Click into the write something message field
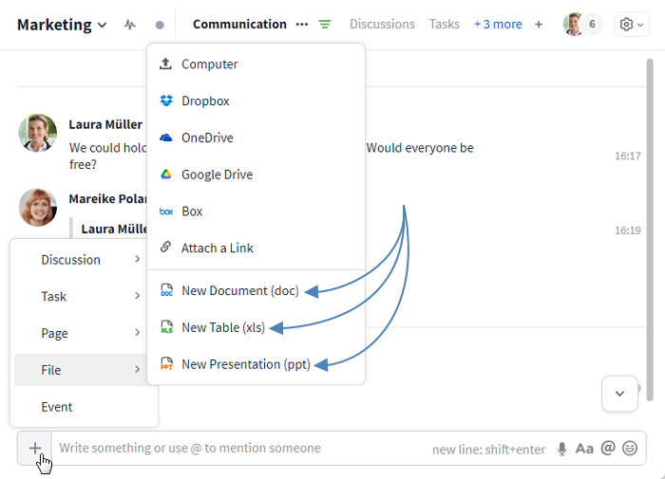This screenshot has height=479, width=665. 237,448
